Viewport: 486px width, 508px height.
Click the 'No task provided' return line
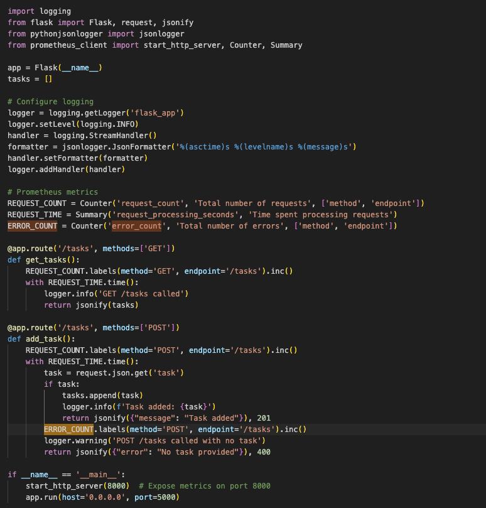coord(157,452)
